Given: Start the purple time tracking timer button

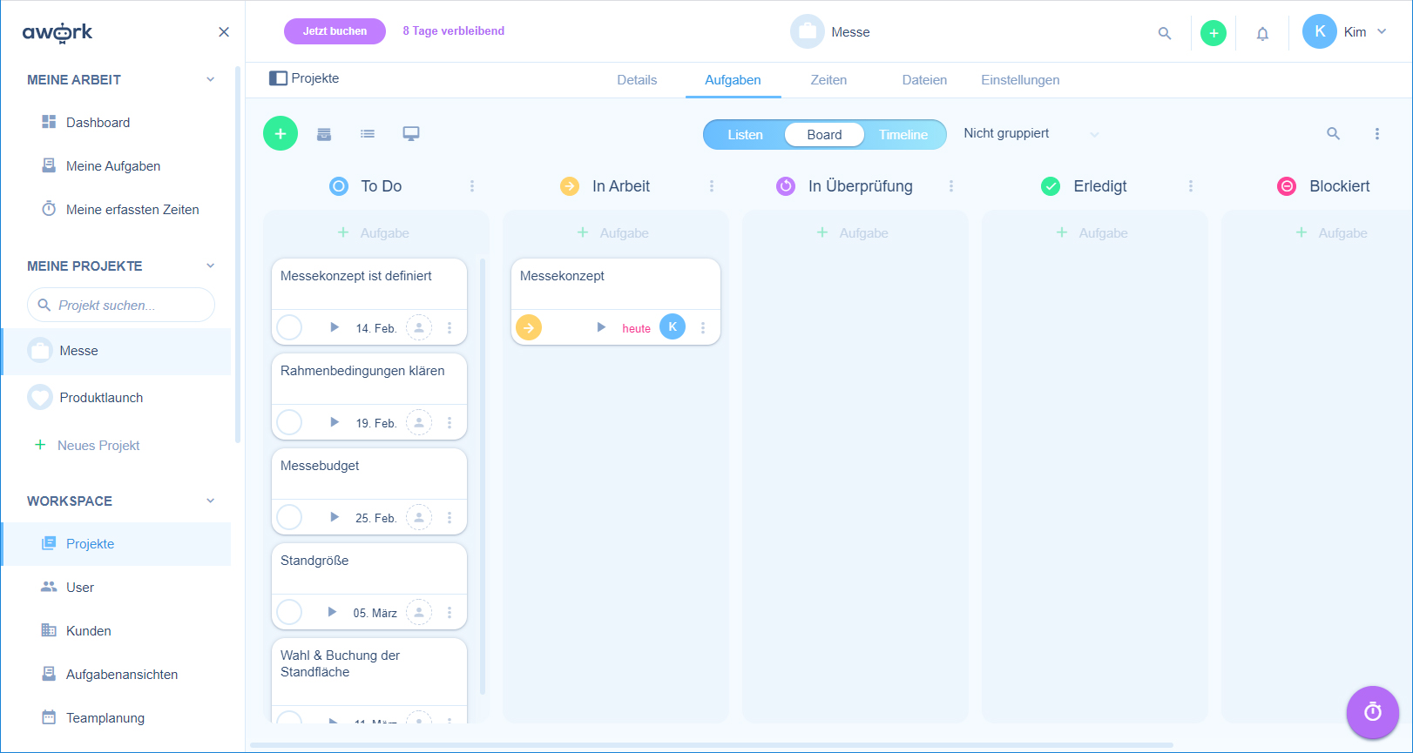Looking at the screenshot, I should [x=1373, y=712].
